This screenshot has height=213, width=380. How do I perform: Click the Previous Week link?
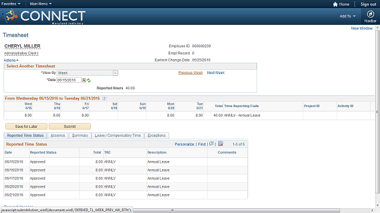(191, 73)
